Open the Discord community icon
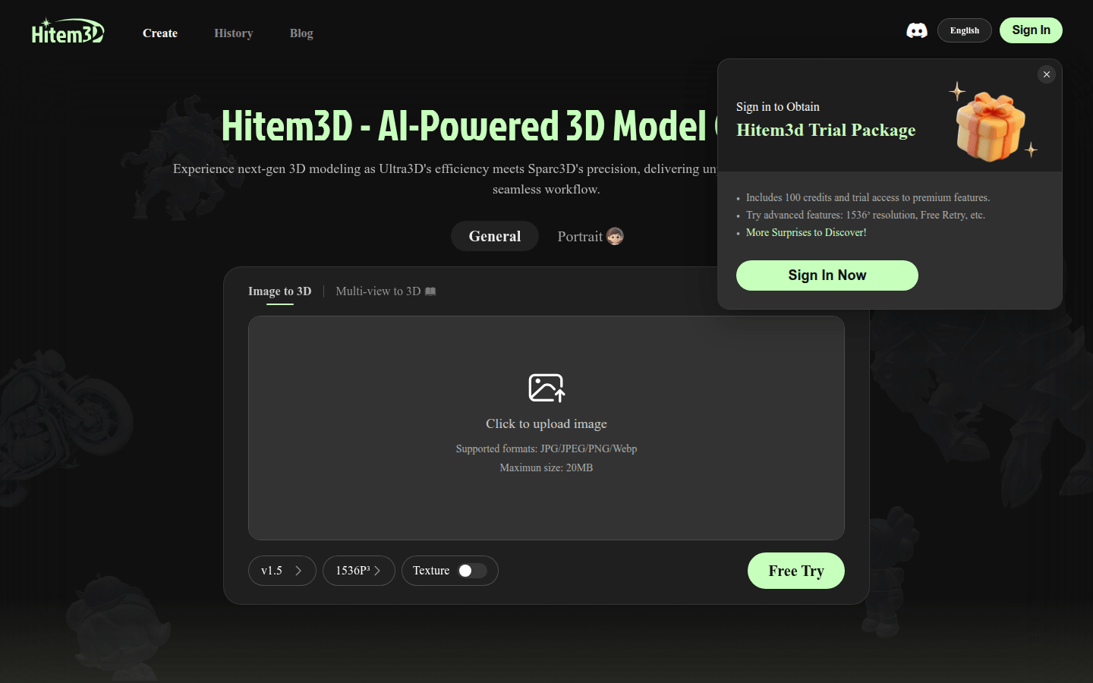The height and width of the screenshot is (683, 1093). coord(916,30)
